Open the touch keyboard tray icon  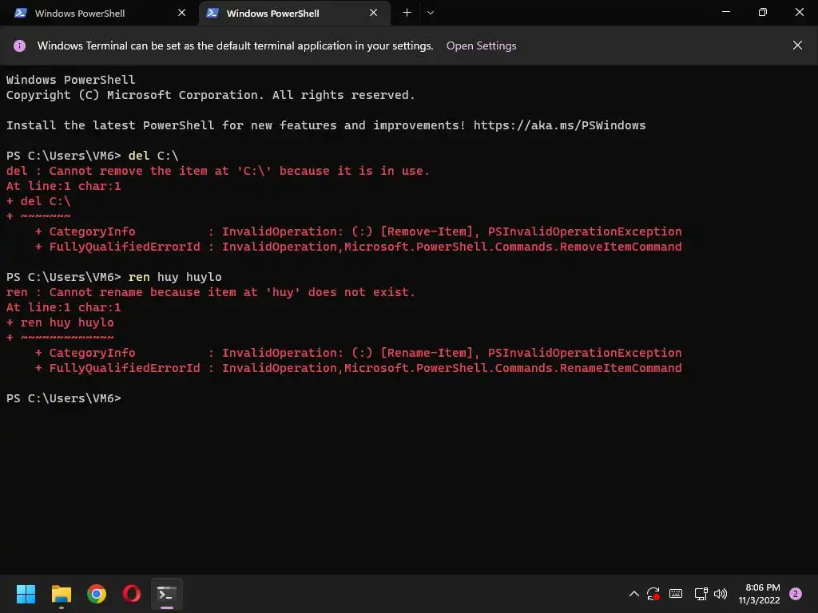[x=676, y=594]
